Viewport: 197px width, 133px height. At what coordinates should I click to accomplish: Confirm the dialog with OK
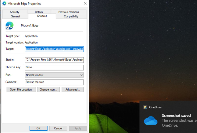click(38, 128)
